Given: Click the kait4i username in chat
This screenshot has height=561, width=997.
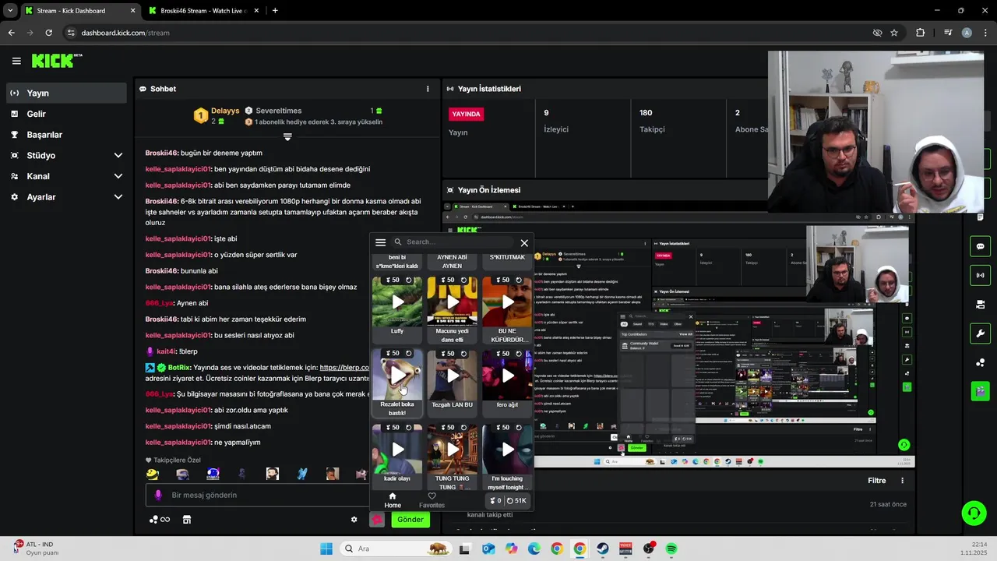Looking at the screenshot, I should [167, 351].
